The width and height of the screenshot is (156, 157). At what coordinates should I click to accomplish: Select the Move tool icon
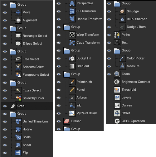[18, 12]
